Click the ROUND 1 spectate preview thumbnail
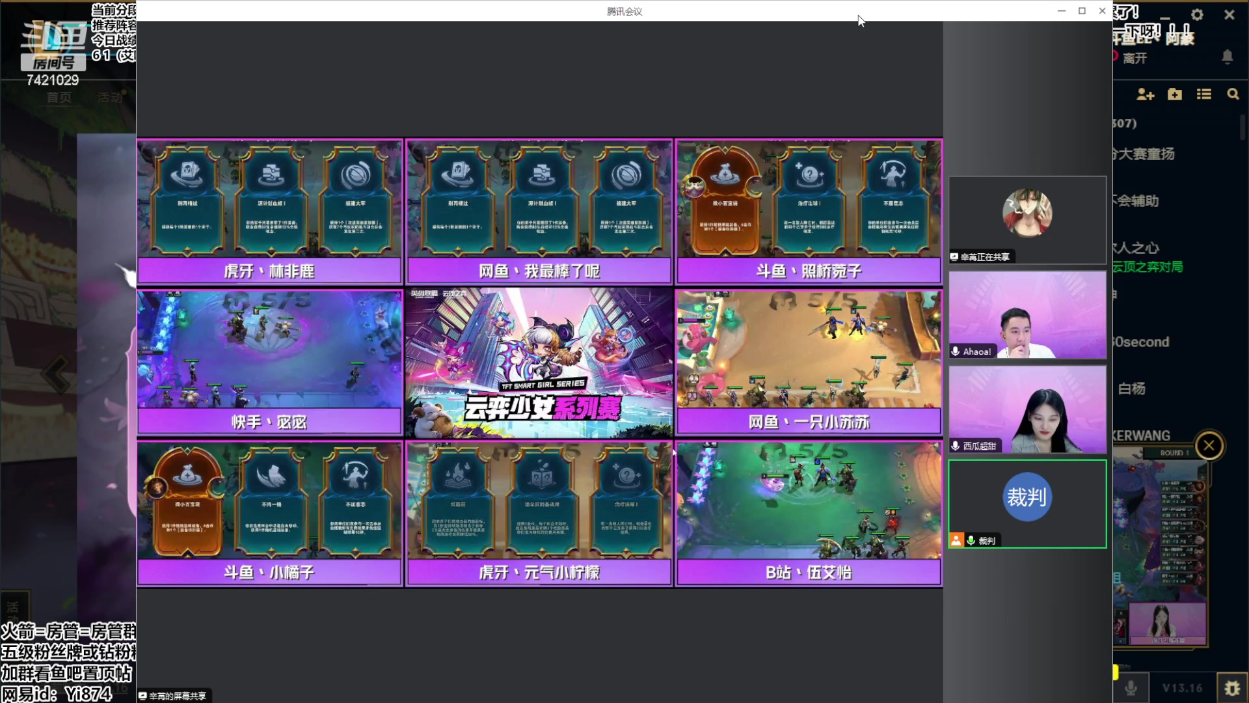 pyautogui.click(x=1161, y=545)
